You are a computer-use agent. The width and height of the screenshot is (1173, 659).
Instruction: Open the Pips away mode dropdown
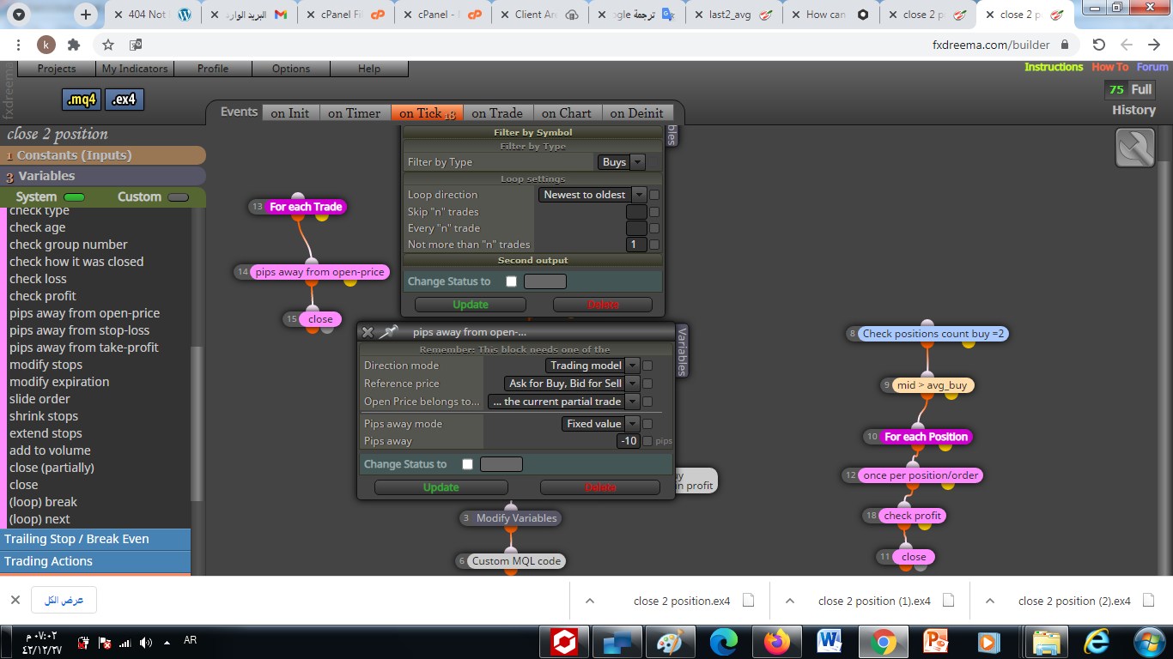(601, 424)
